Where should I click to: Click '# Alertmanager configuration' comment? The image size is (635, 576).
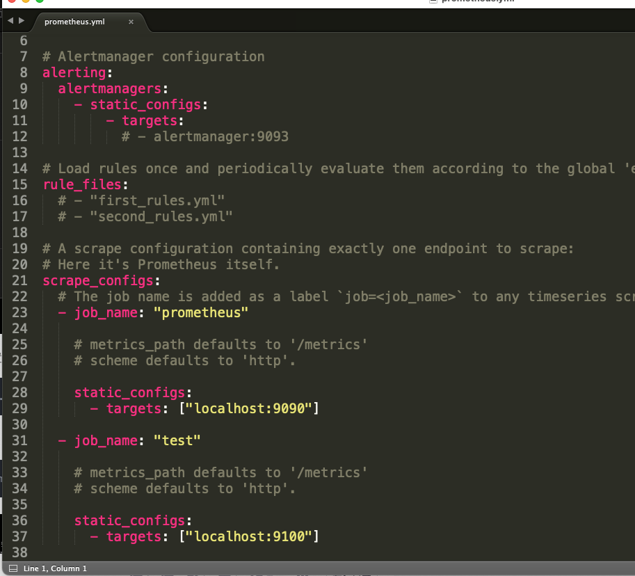(x=154, y=57)
